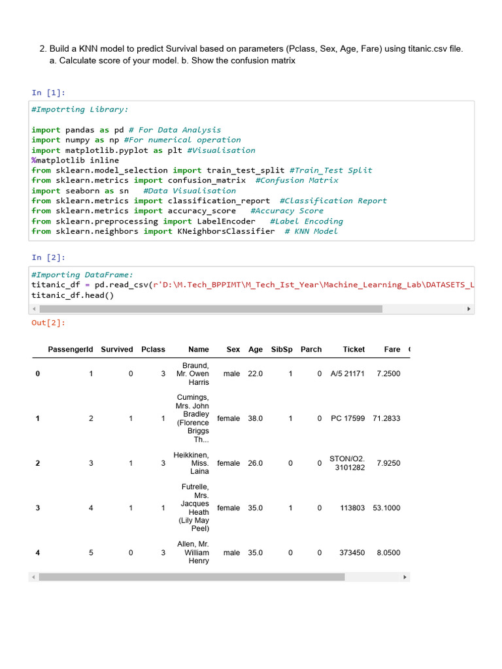
Task: Click the import seaborn as sn line
Action: point(133,191)
